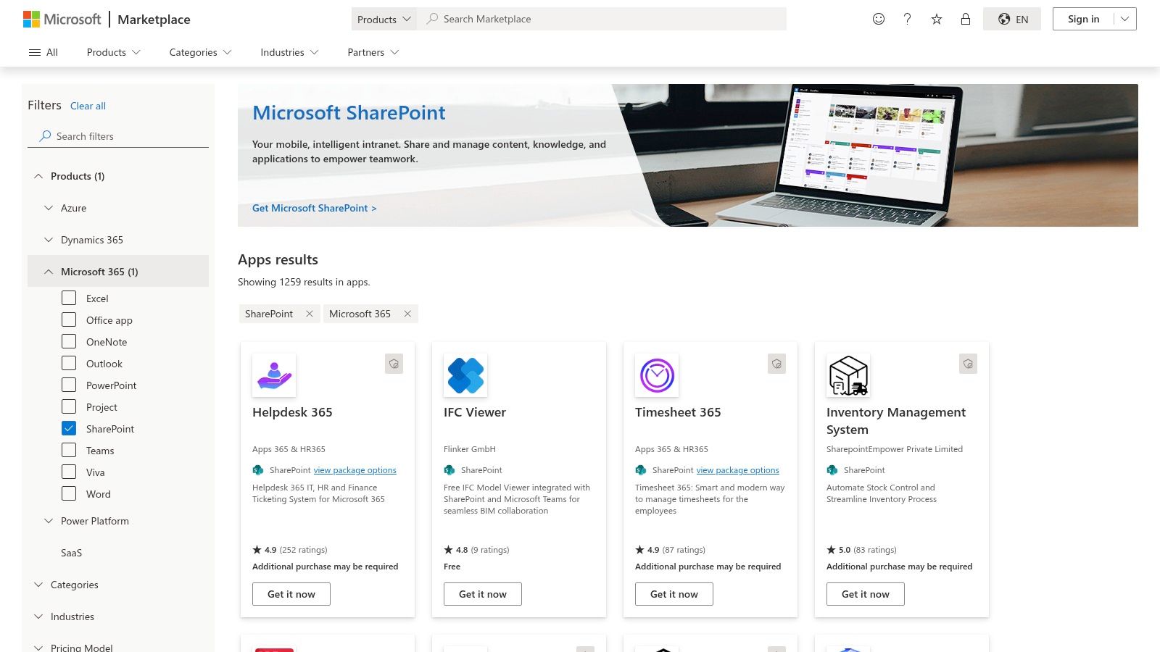This screenshot has height=652, width=1160.
Task: Enable the Outlook filter checkbox
Action: (x=69, y=363)
